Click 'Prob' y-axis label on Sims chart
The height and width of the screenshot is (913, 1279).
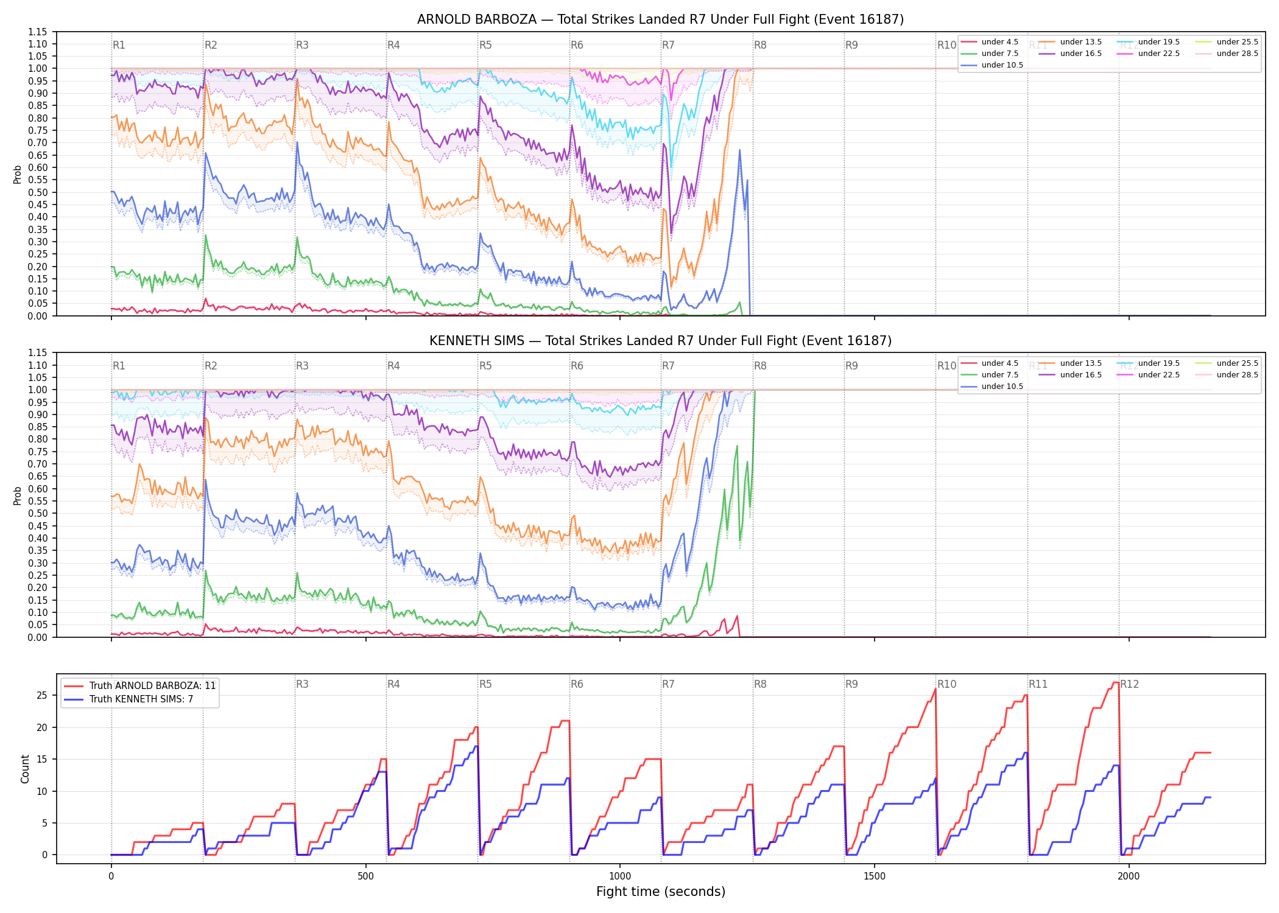click(18, 495)
